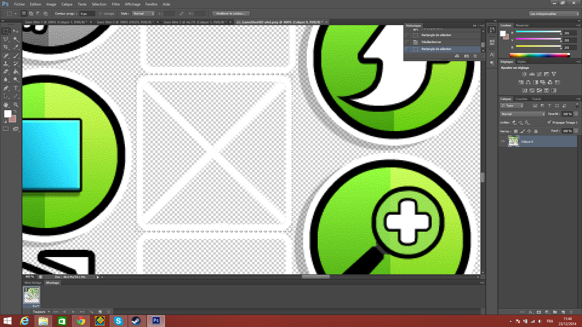Image resolution: width=582 pixels, height=327 pixels.
Task: Open the Filtre menu
Action: [x=115, y=4]
